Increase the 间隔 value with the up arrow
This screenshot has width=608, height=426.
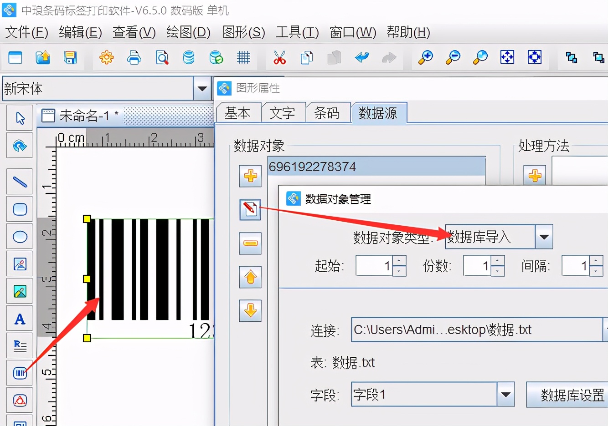[x=596, y=260]
